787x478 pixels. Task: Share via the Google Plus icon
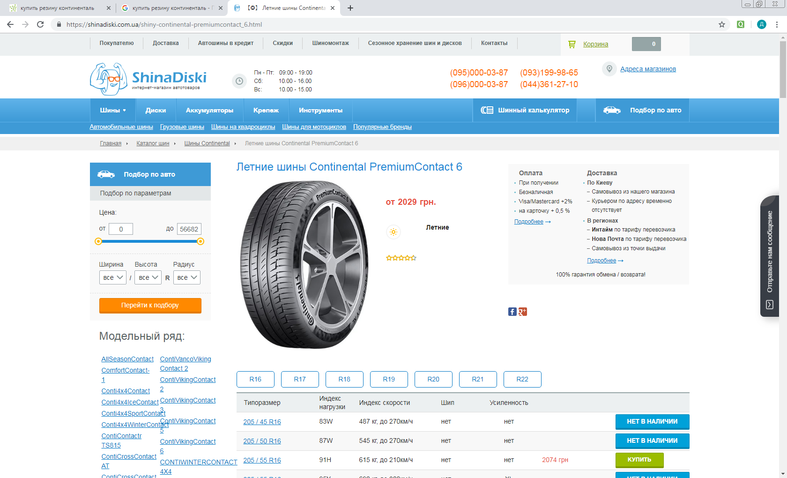click(x=523, y=312)
